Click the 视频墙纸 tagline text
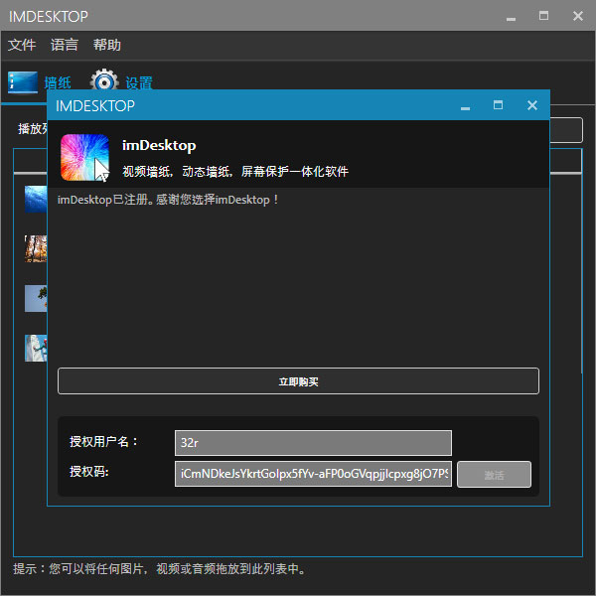 tap(235, 172)
